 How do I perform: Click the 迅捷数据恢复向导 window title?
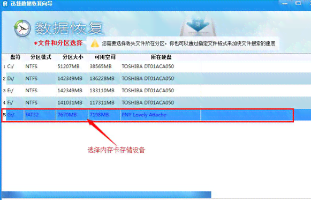(32, 4)
